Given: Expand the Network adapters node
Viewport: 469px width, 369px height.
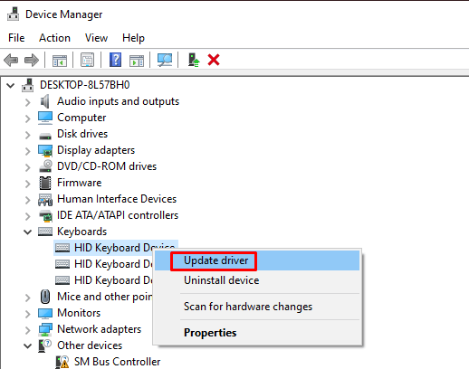Looking at the screenshot, I should 28,330.
